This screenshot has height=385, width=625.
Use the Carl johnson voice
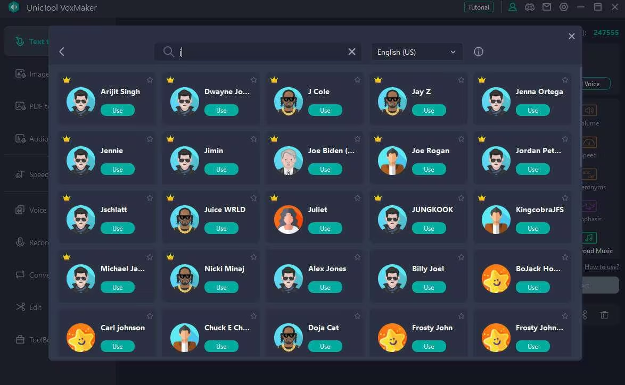(118, 346)
